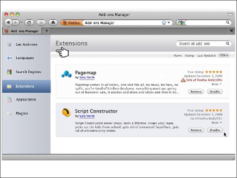Click the Extensions puzzle icon in sidebar

(x=9, y=86)
